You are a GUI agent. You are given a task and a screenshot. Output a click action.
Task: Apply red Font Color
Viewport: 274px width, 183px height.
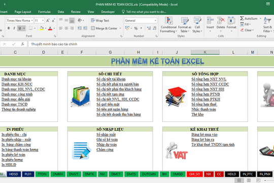click(50, 28)
